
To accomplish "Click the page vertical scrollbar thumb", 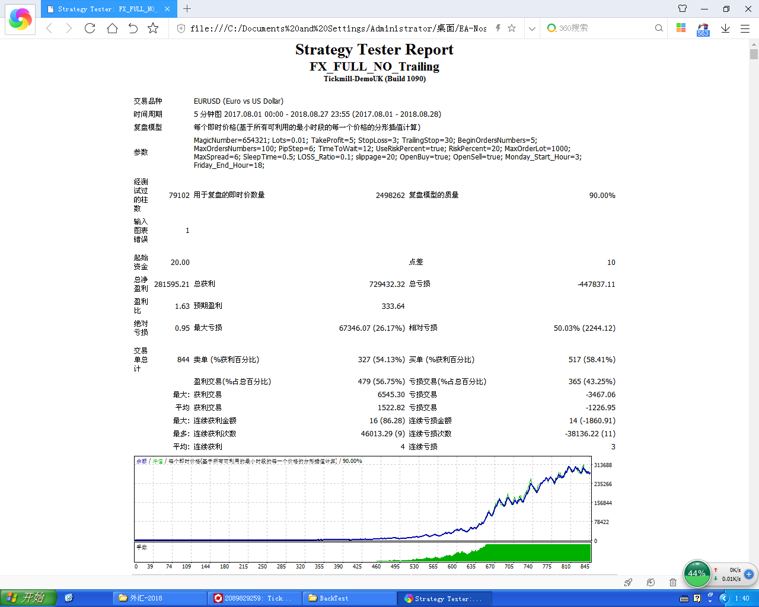I will click(754, 55).
